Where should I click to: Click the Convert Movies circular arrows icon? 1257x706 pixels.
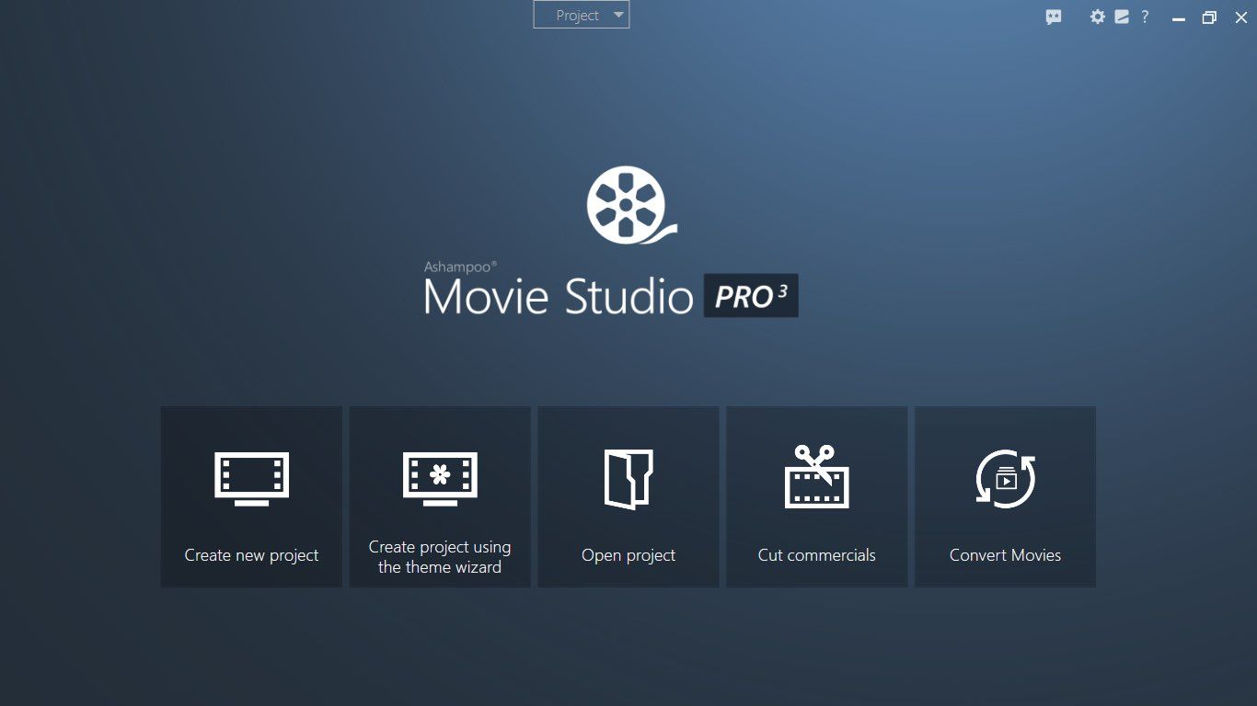click(x=1005, y=478)
